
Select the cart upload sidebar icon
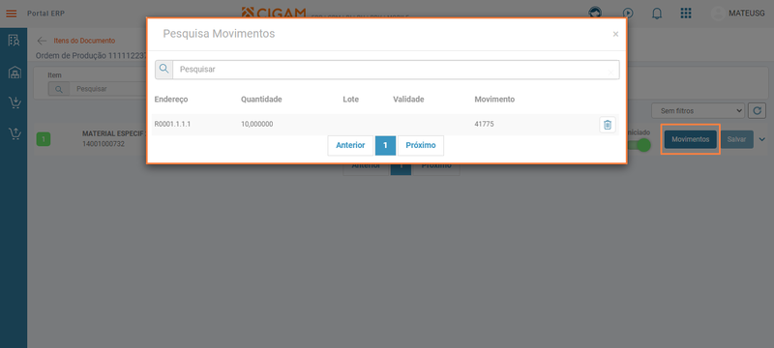(15, 133)
